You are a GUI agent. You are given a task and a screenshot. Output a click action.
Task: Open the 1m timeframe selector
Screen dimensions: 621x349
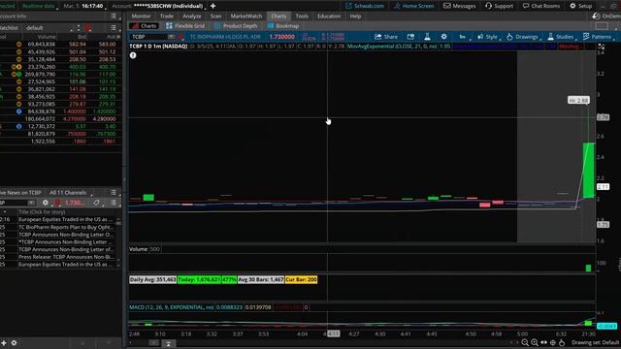[462, 37]
